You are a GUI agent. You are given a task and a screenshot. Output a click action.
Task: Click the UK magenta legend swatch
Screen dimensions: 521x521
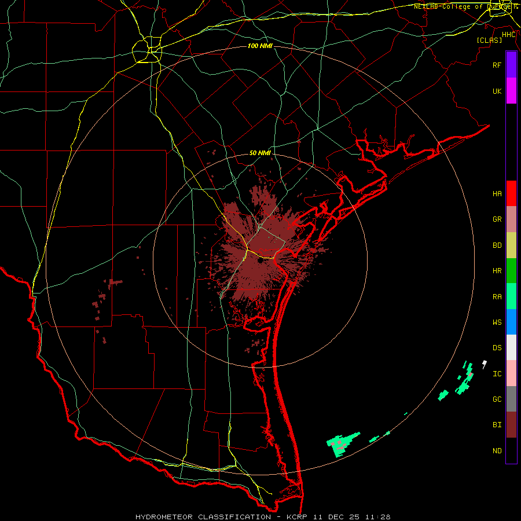(x=511, y=91)
